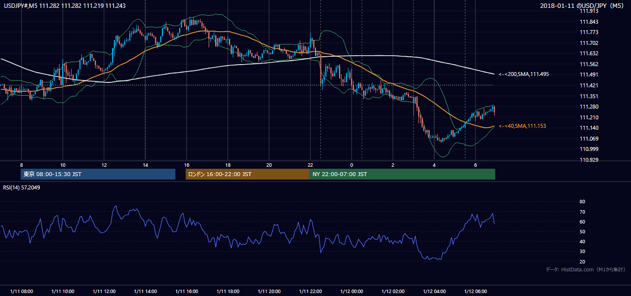Click the 1/11 20:00 time label
Viewport: 631px width, 296px height.
(269, 292)
